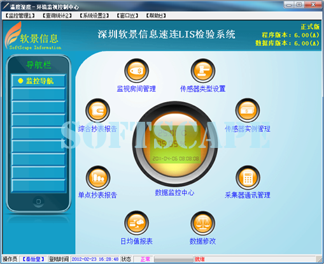Screen dimensions: 324x264
Task: Open the 采集器通讯管理 calculator icon
Action: click(x=248, y=178)
